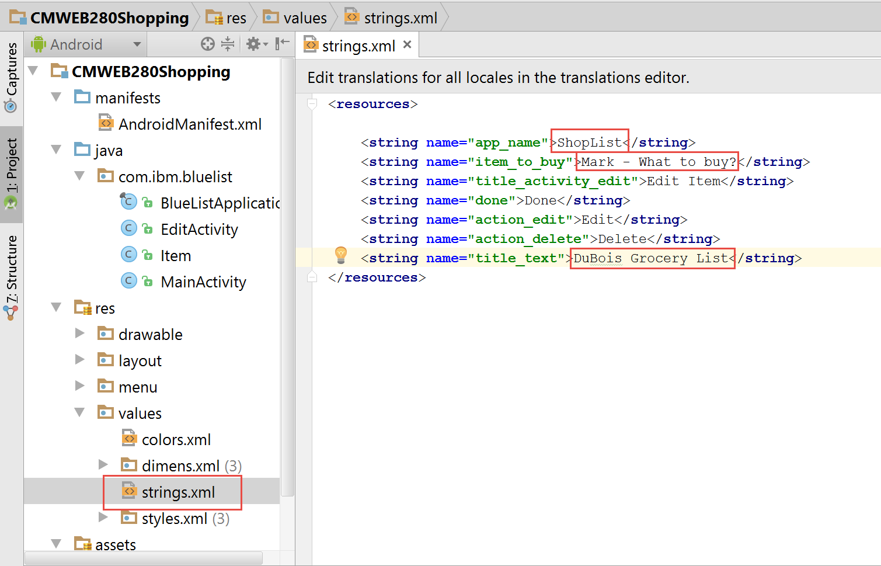Open the Android project view dropdown
The width and height of the screenshot is (881, 566).
(86, 44)
